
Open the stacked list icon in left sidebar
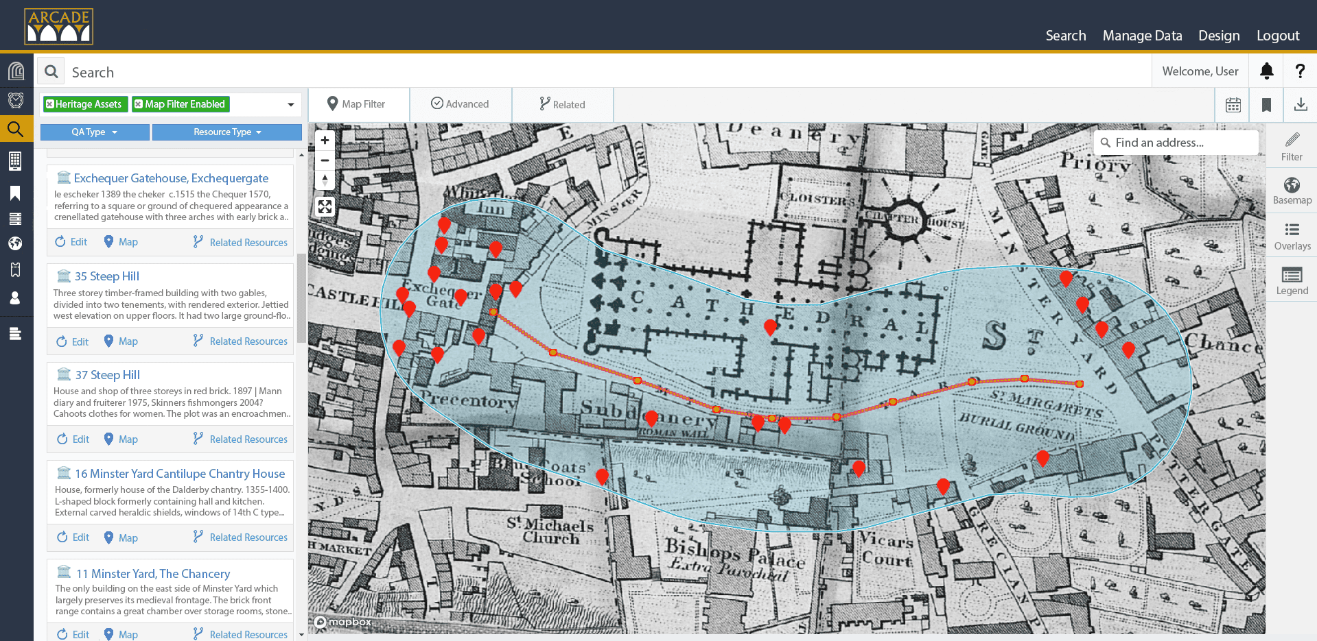click(15, 219)
